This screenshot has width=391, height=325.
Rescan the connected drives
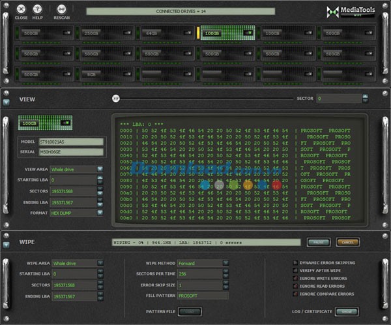click(x=62, y=10)
